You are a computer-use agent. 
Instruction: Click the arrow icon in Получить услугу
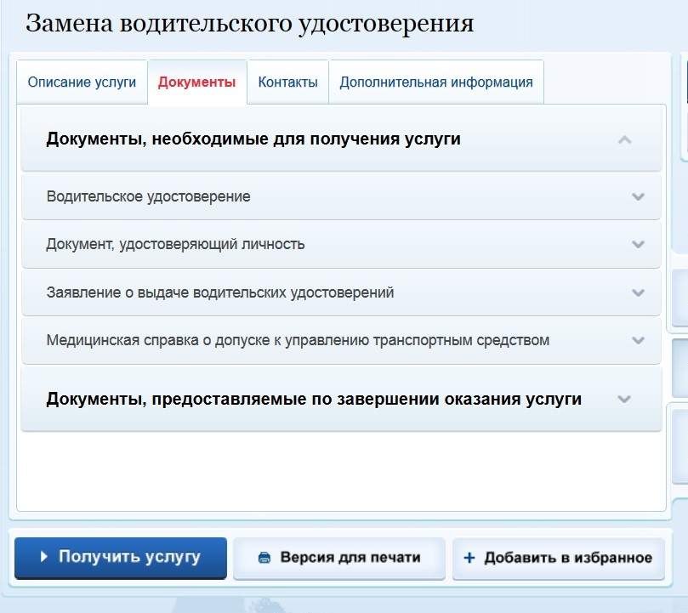44,557
